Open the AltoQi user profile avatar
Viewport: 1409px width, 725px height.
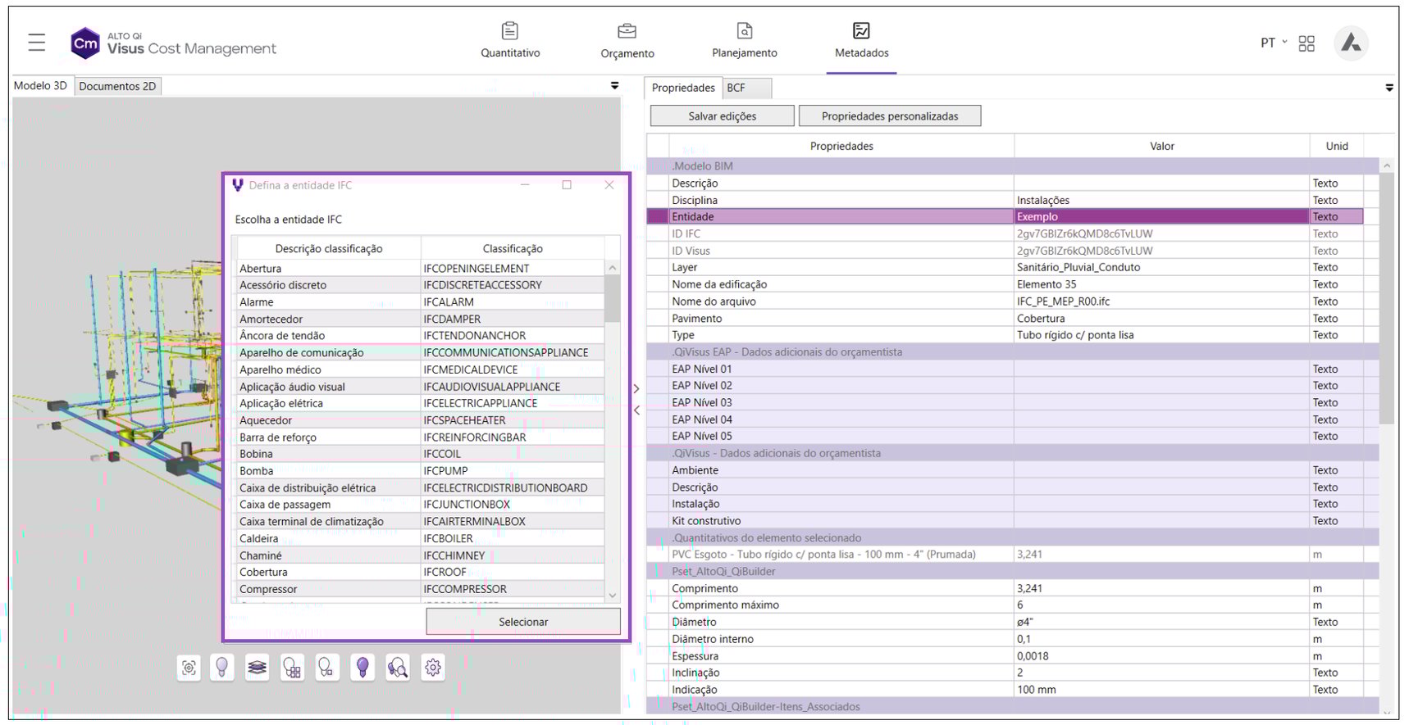(x=1351, y=43)
